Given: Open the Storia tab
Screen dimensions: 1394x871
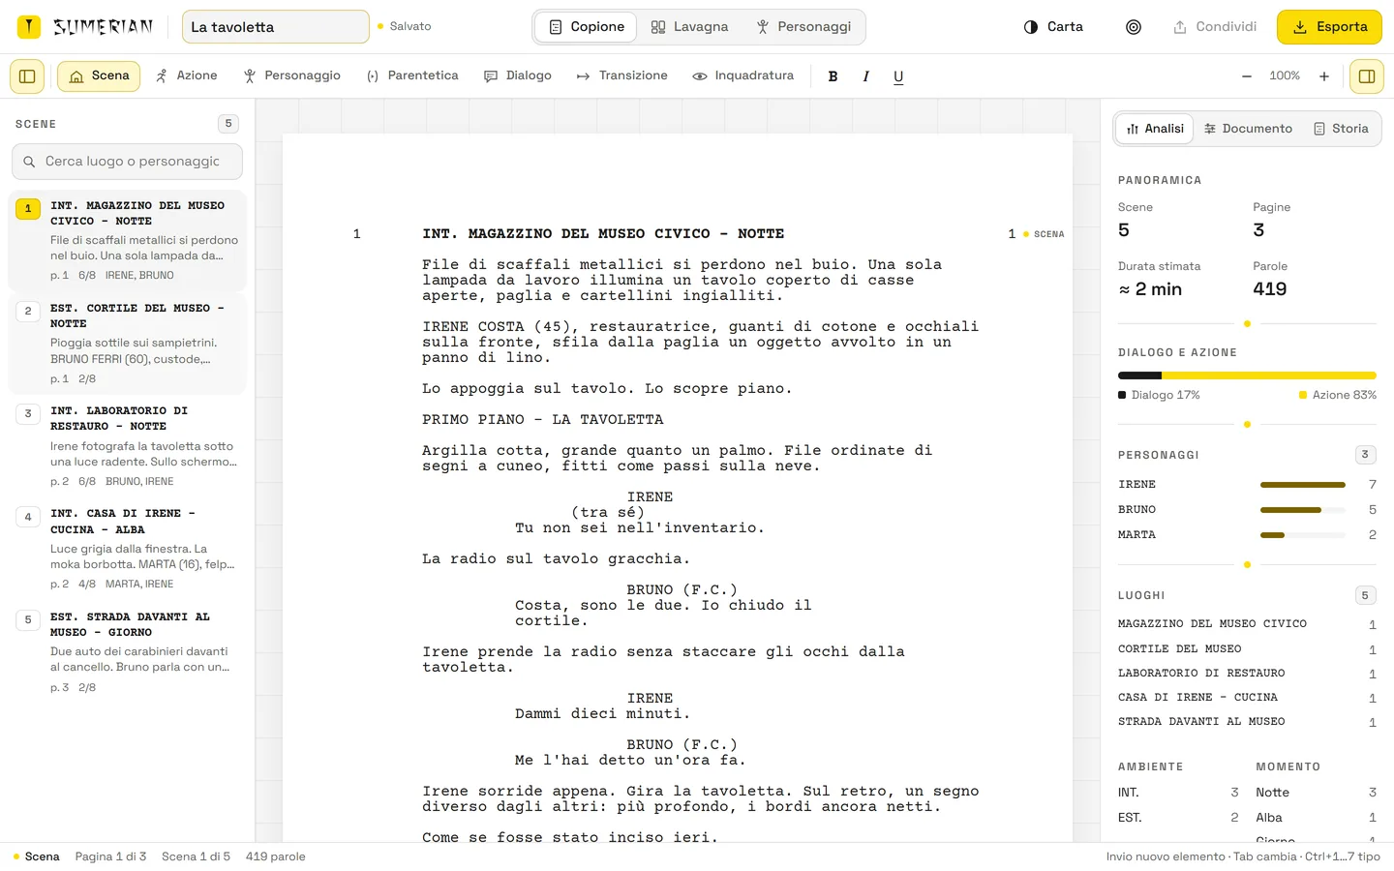Looking at the screenshot, I should (x=1341, y=129).
